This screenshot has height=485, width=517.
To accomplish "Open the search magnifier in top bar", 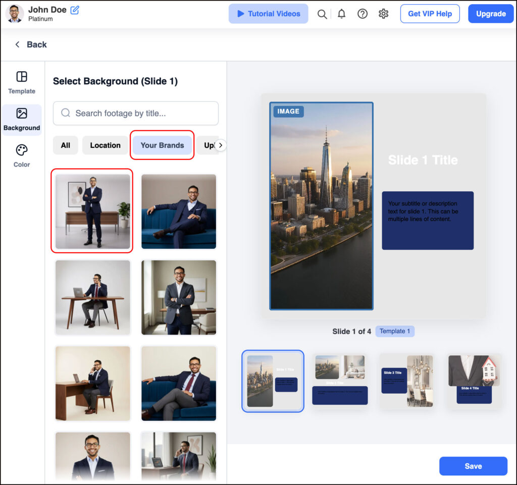I will point(322,14).
